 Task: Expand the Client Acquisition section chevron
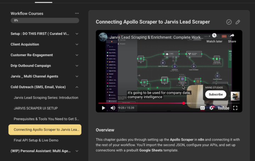77,44
